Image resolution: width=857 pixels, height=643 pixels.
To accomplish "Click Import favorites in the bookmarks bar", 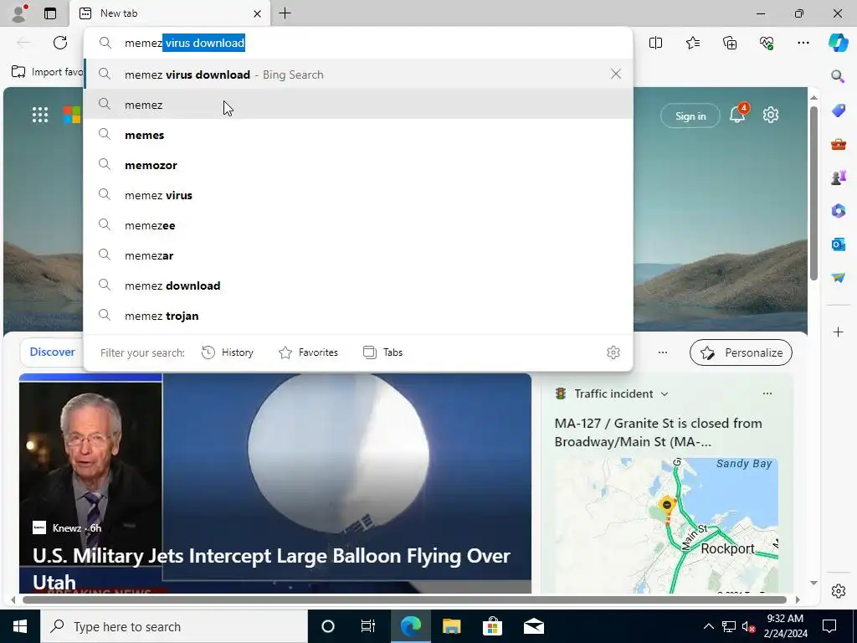I will click(47, 72).
